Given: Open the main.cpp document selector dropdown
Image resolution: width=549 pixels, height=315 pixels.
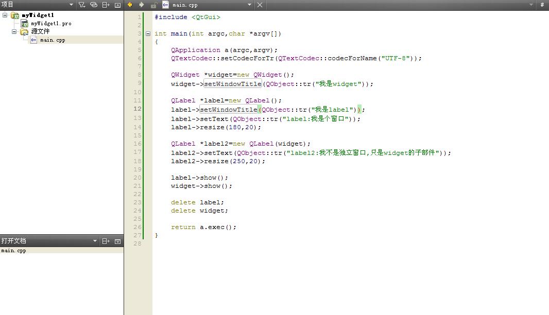Looking at the screenshot, I should [249, 5].
